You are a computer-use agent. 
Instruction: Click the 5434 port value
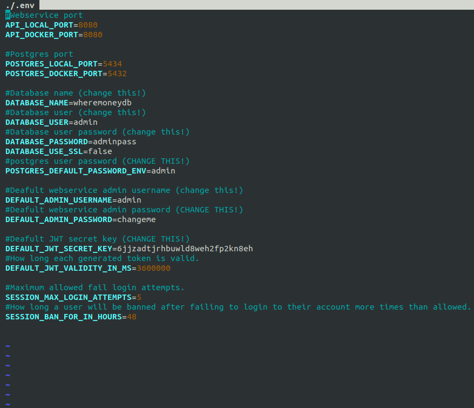[x=112, y=64]
